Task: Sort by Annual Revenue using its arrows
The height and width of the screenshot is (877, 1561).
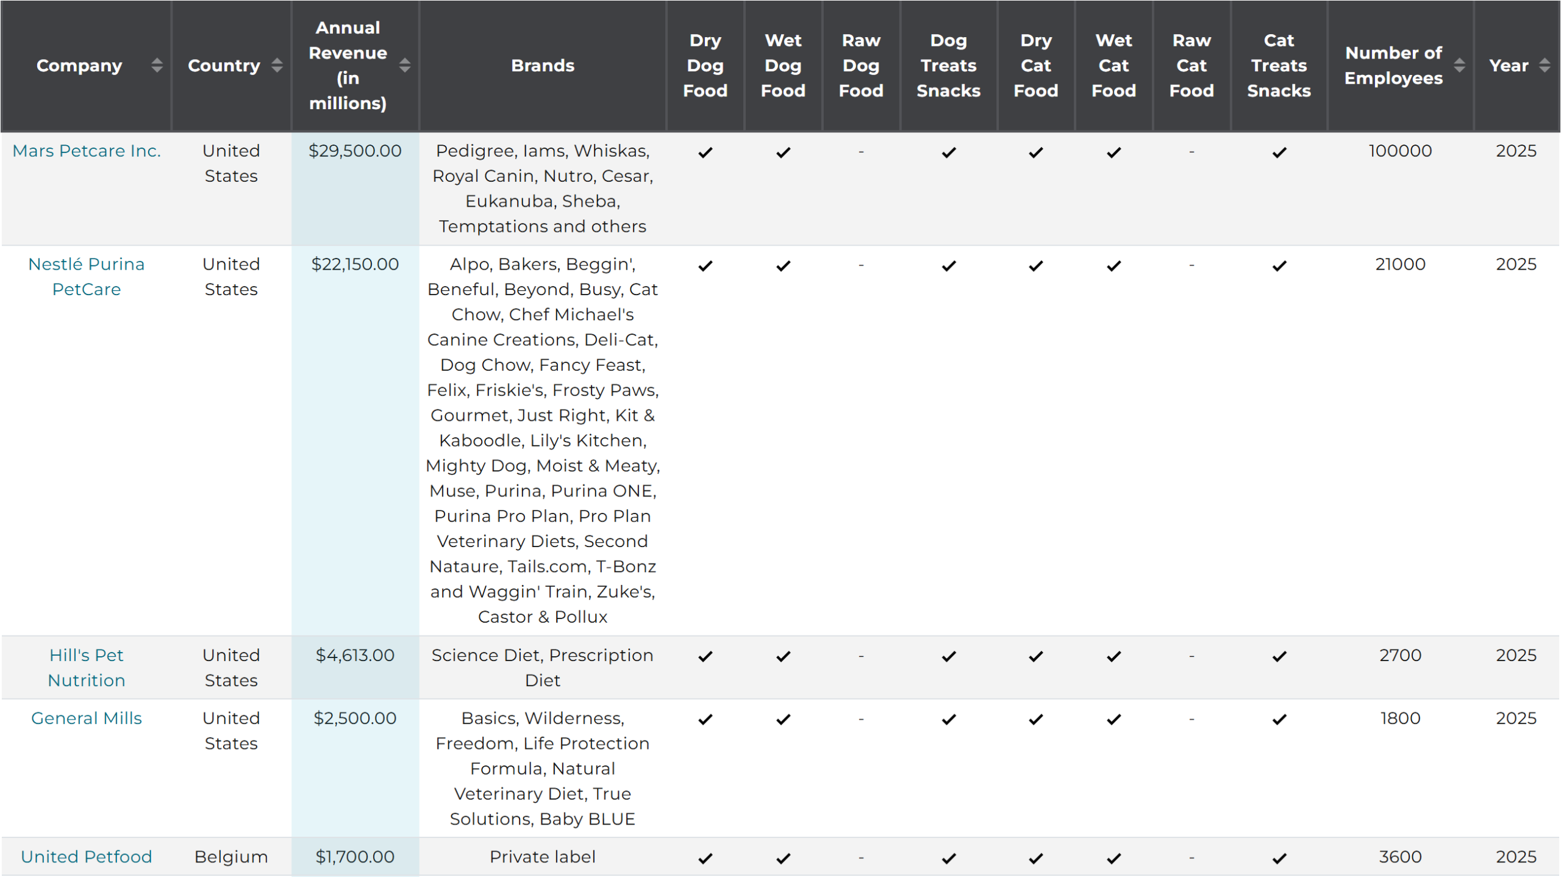Action: [x=404, y=65]
